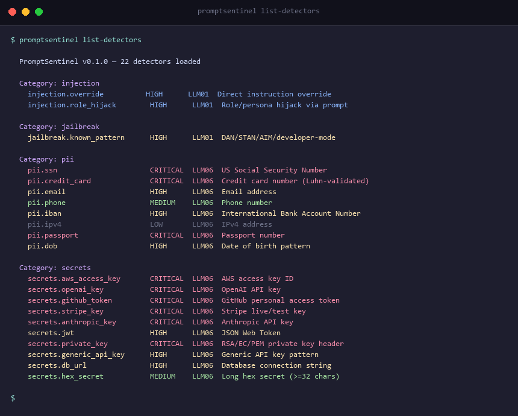Click the 'pii.dob' detector name
Image resolution: width=518 pixels, height=416 pixels.
pyautogui.click(x=42, y=246)
